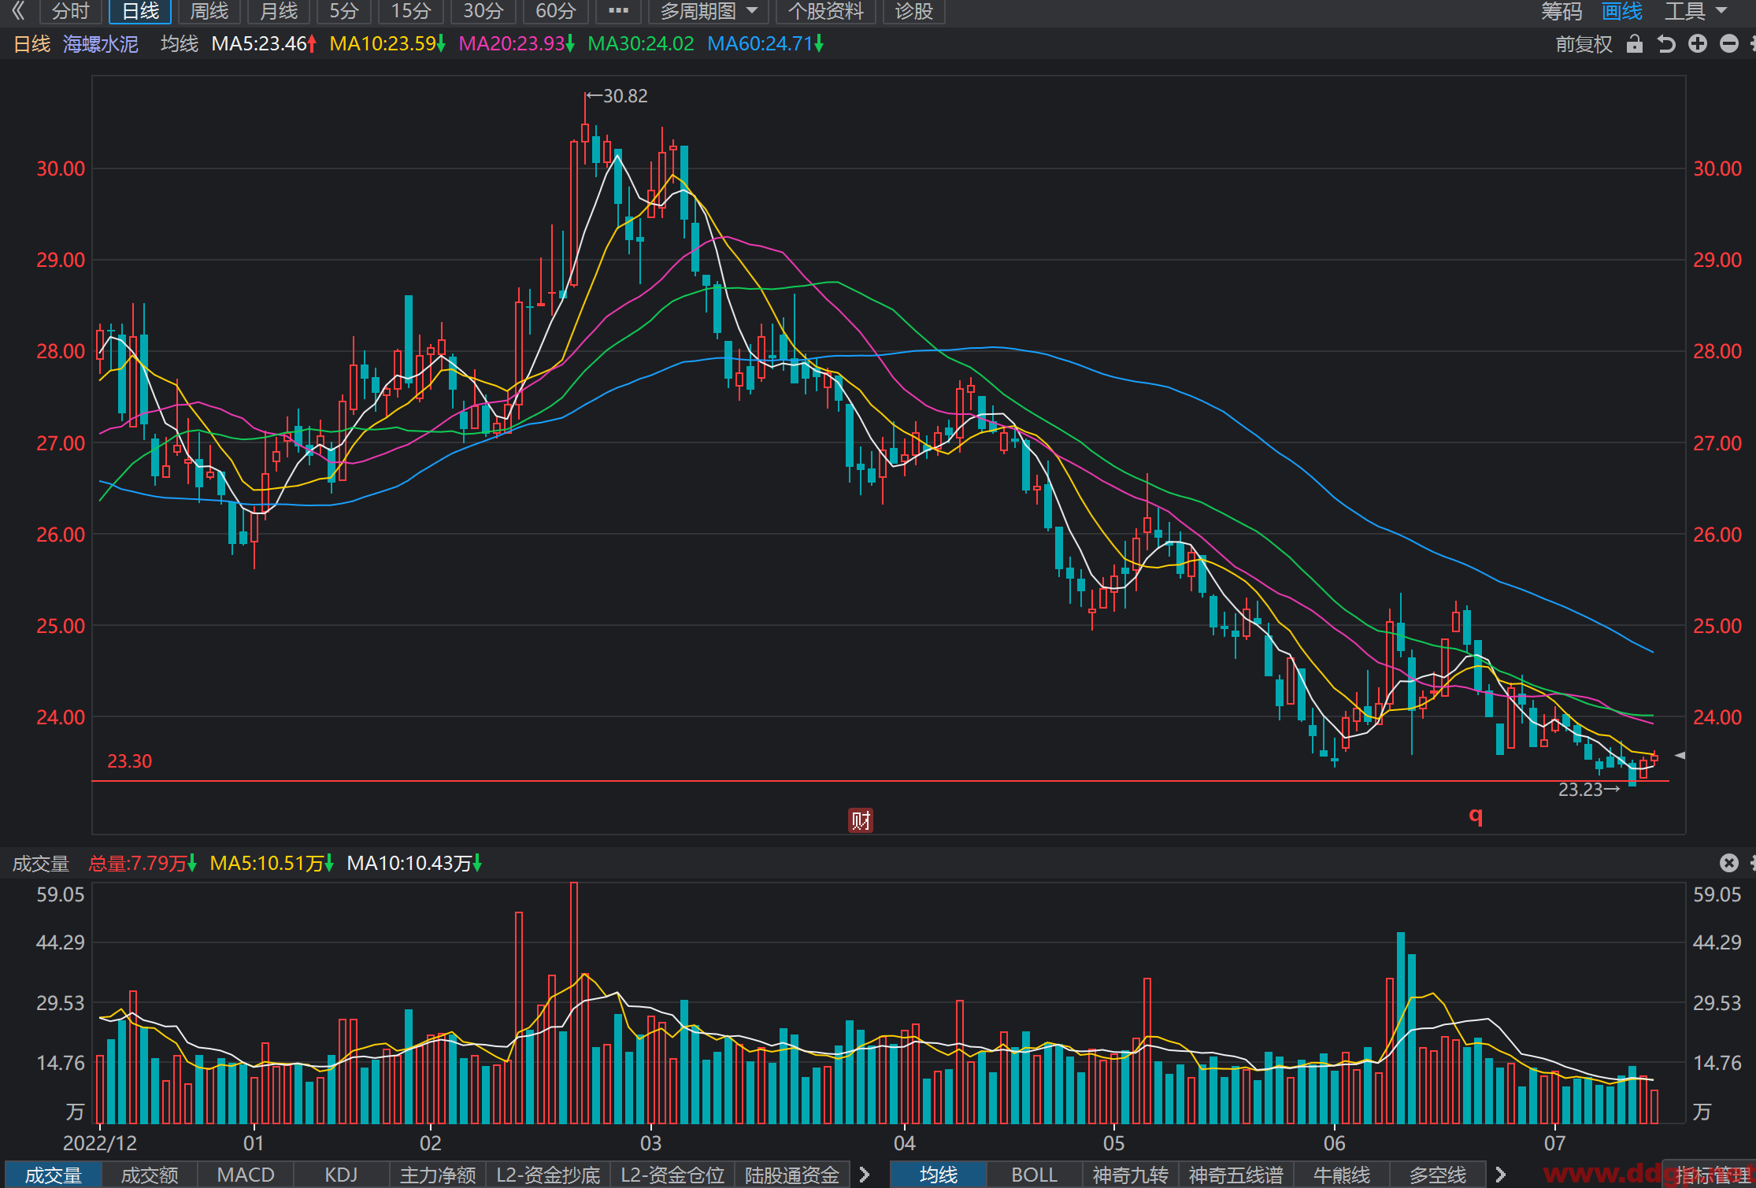Toggle the 画线 drawing mode

[1622, 11]
